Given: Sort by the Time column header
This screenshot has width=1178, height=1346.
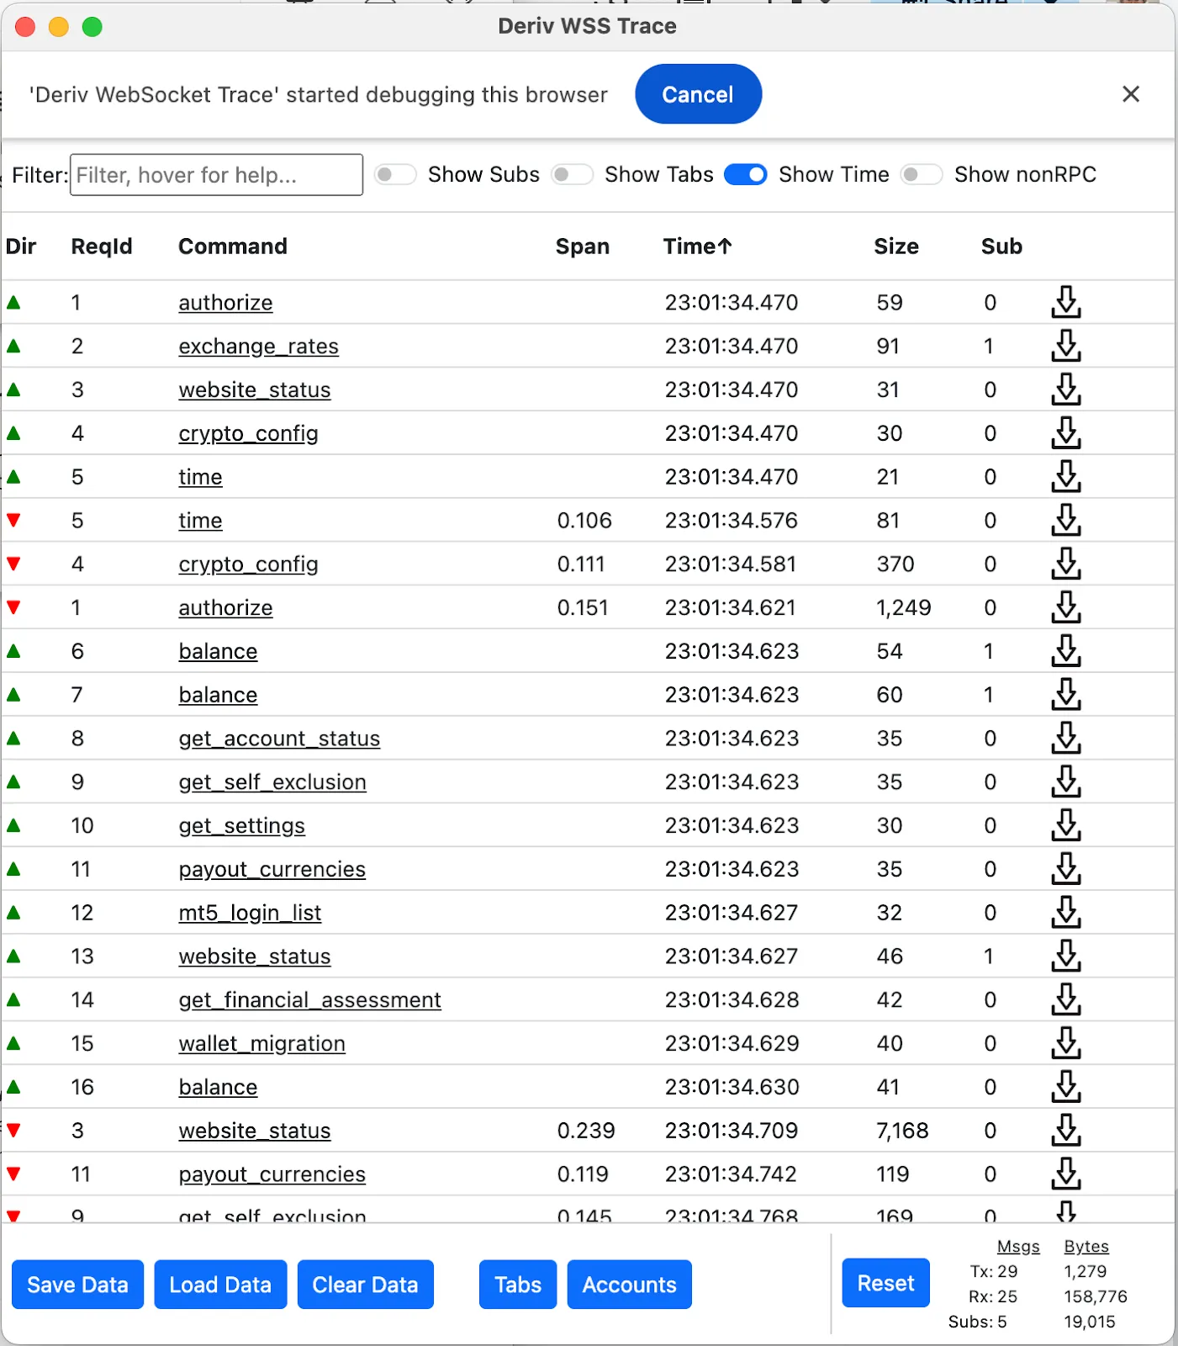Looking at the screenshot, I should pyautogui.click(x=697, y=246).
